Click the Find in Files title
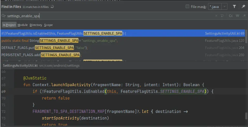 tap(11, 7)
